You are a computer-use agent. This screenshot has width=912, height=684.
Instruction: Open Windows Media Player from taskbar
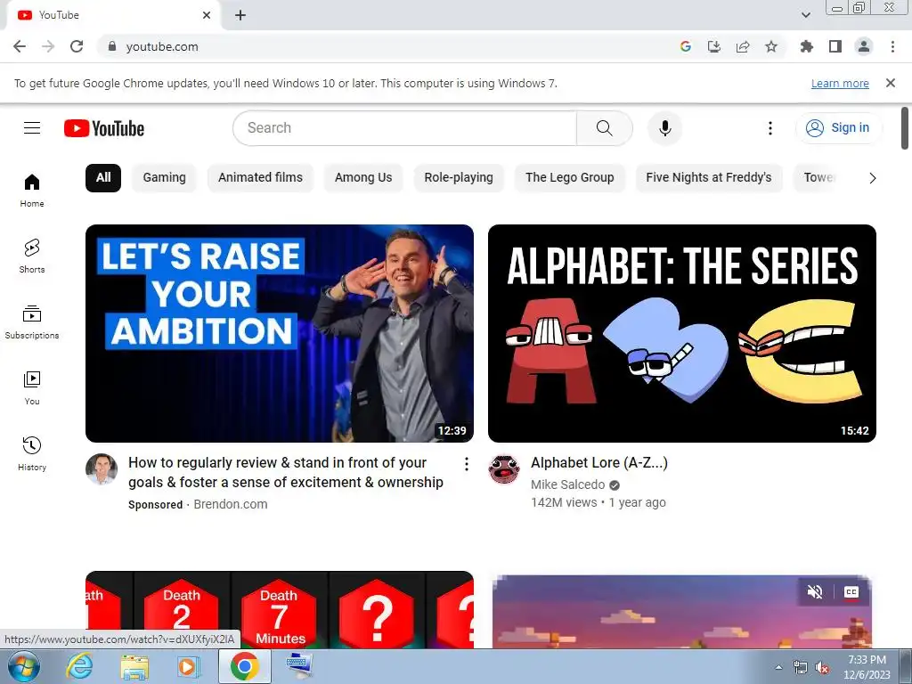188,666
